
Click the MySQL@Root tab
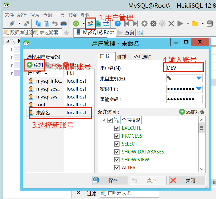pyautogui.click(x=95, y=32)
